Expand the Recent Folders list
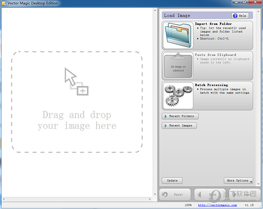Image resolution: width=263 pixels, height=209 pixels. click(x=180, y=116)
